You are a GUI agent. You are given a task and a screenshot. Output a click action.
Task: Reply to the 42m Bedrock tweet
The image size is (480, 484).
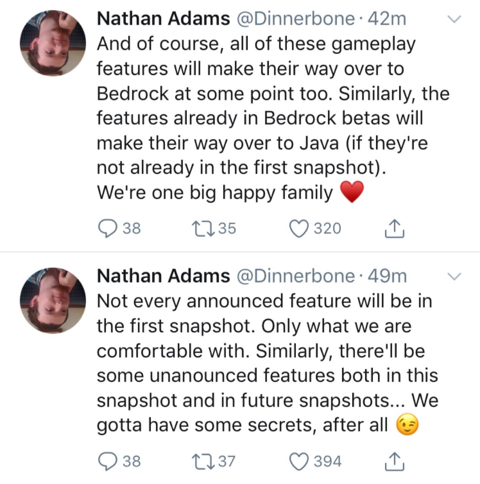click(107, 228)
